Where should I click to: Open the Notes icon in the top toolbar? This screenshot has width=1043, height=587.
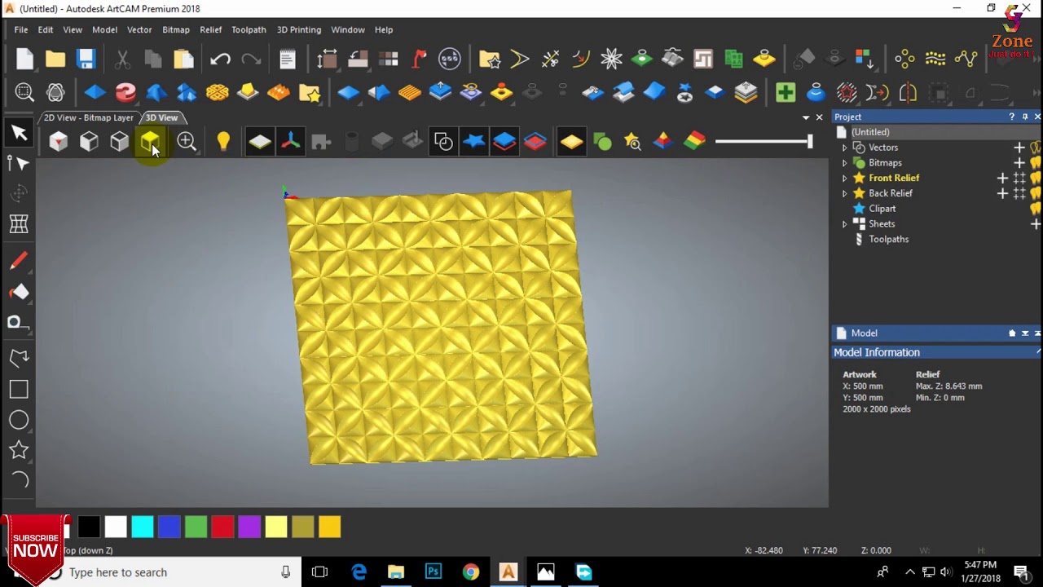tap(288, 59)
